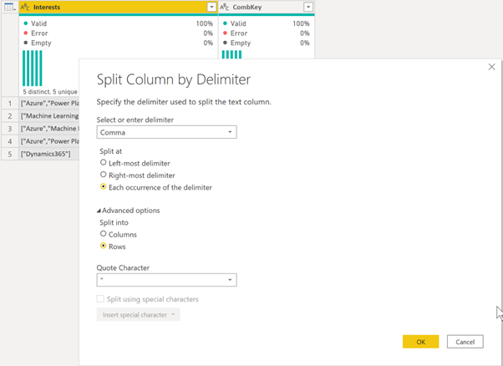Click Empty 0% in CombKey column profile
503x366 pixels.
(x=267, y=43)
